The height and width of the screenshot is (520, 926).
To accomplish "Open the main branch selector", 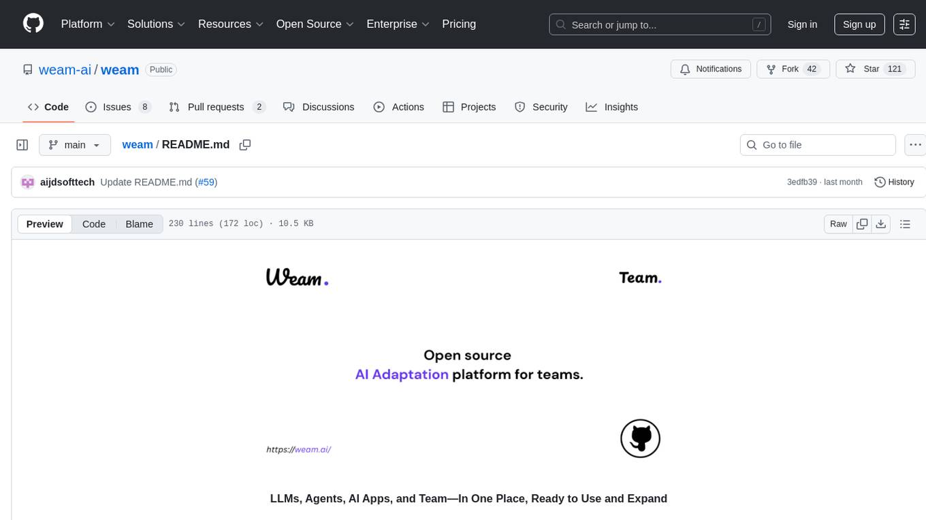I will (x=75, y=145).
